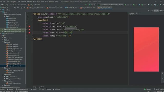The width and height of the screenshot is (164, 92).
Task: Open the Build menu
Action: [x=35, y=2]
